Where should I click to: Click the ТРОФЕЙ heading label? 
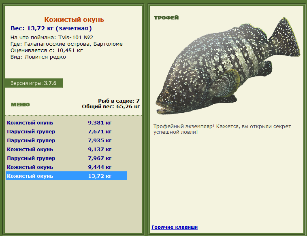(166, 18)
